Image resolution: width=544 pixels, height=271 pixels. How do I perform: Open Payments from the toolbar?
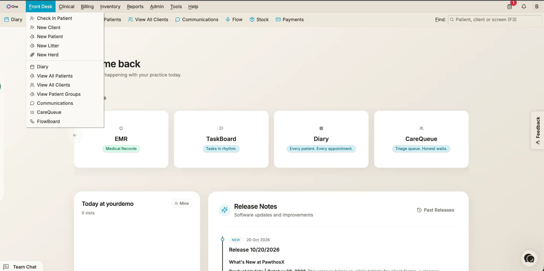tap(290, 19)
